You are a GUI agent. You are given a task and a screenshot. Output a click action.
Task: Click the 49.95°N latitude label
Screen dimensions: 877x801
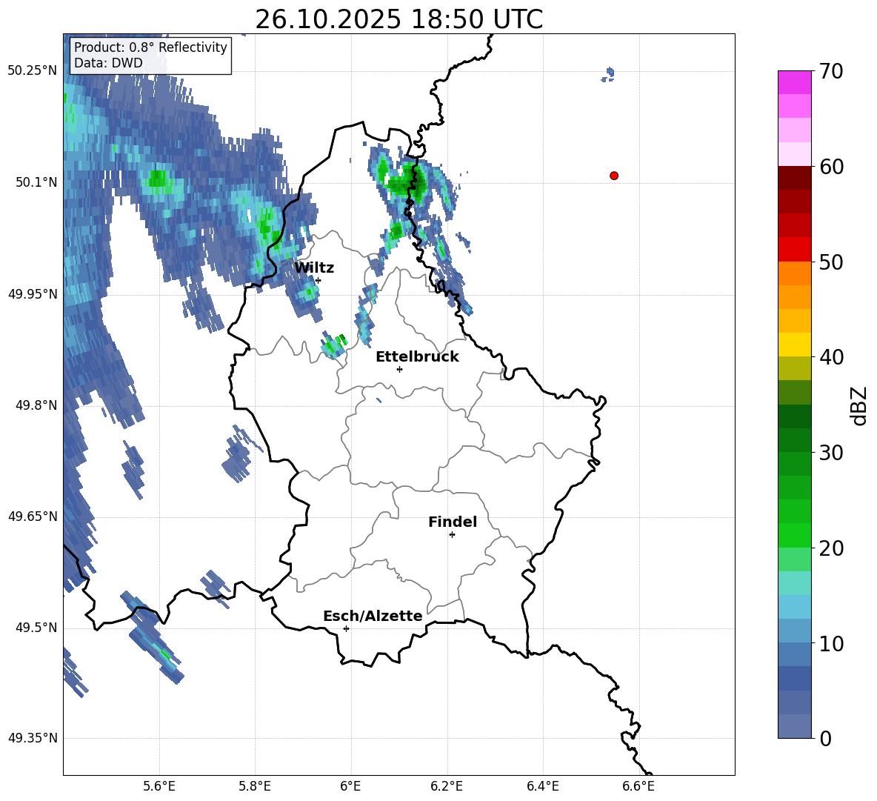point(33,293)
